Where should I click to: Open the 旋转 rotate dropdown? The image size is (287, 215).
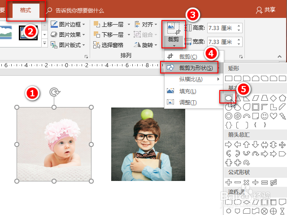coord(146,45)
